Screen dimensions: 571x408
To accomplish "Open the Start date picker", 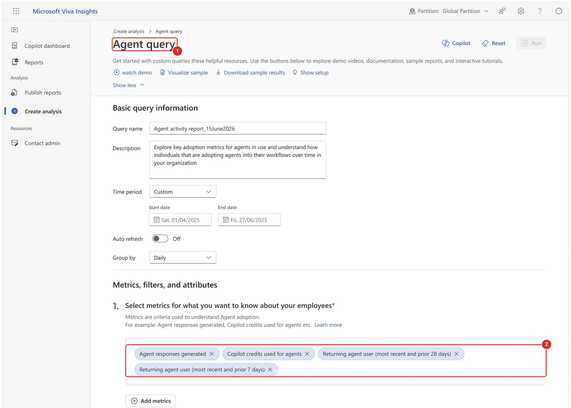I will tap(180, 220).
